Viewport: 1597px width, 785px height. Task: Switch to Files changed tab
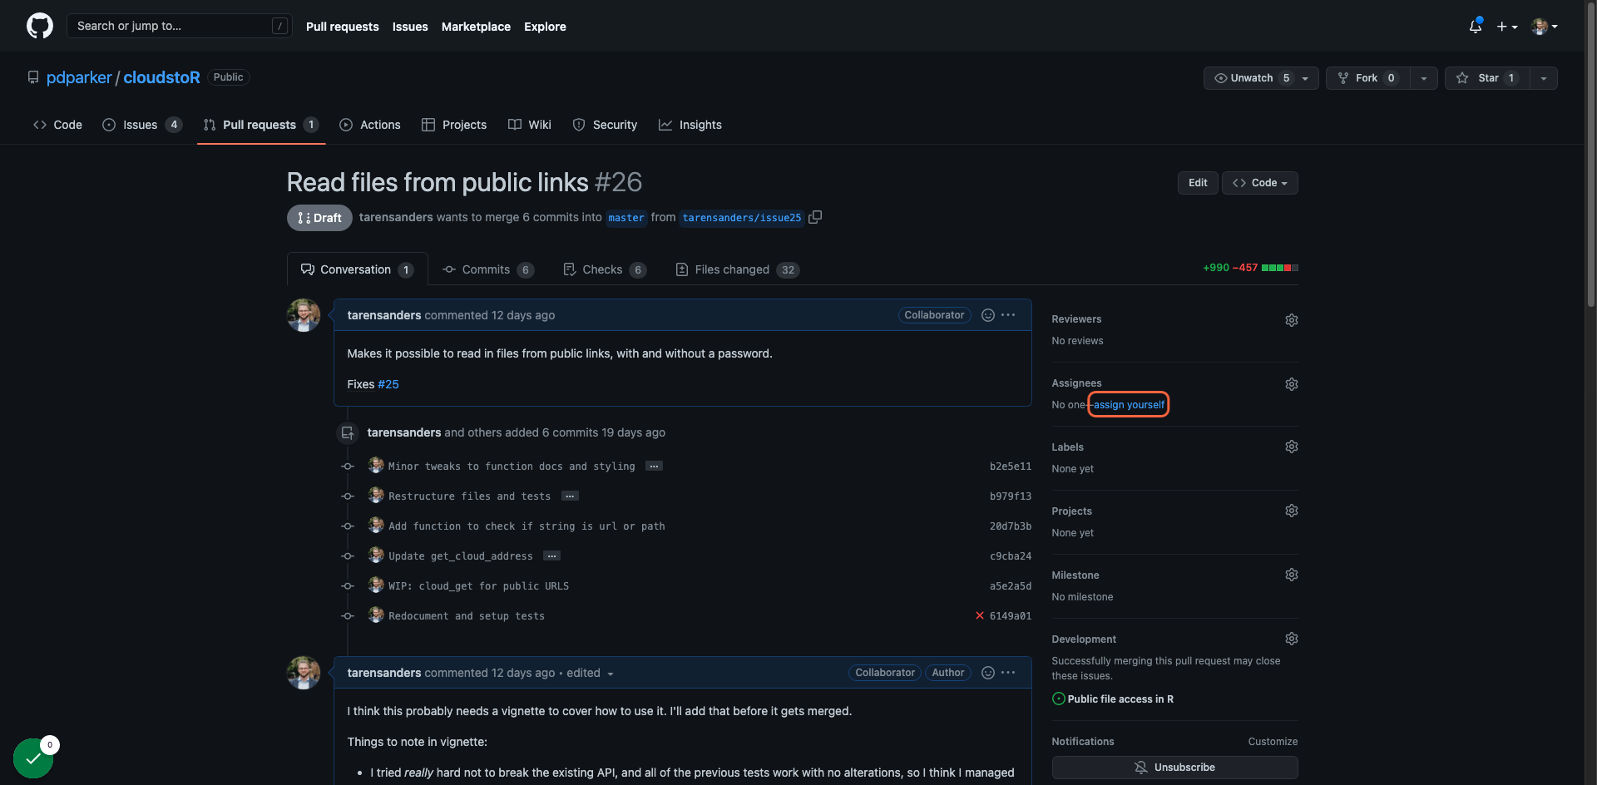tap(738, 269)
